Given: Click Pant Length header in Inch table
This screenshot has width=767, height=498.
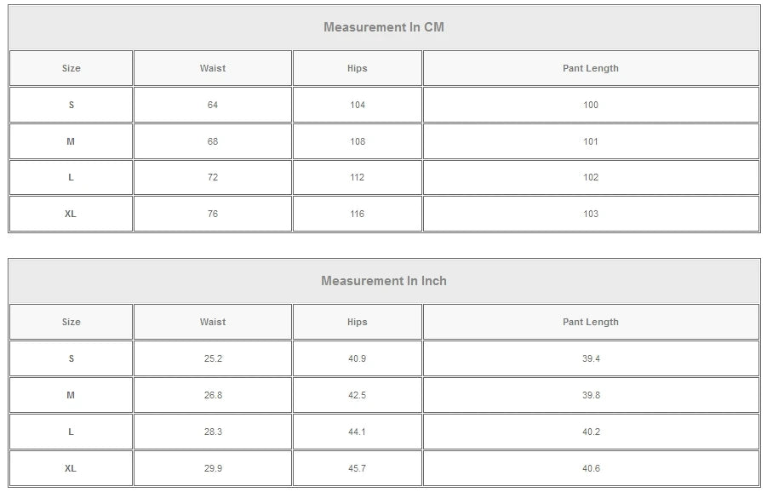Looking at the screenshot, I should (x=590, y=322).
